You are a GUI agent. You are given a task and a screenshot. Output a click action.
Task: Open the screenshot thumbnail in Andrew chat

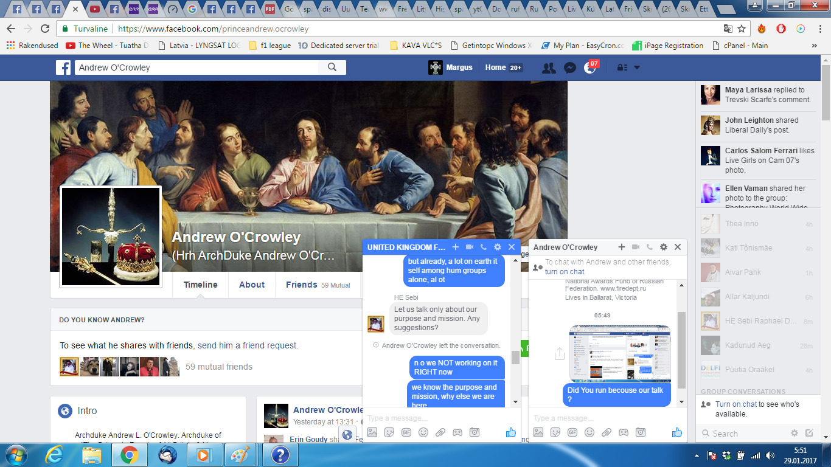[x=621, y=353]
